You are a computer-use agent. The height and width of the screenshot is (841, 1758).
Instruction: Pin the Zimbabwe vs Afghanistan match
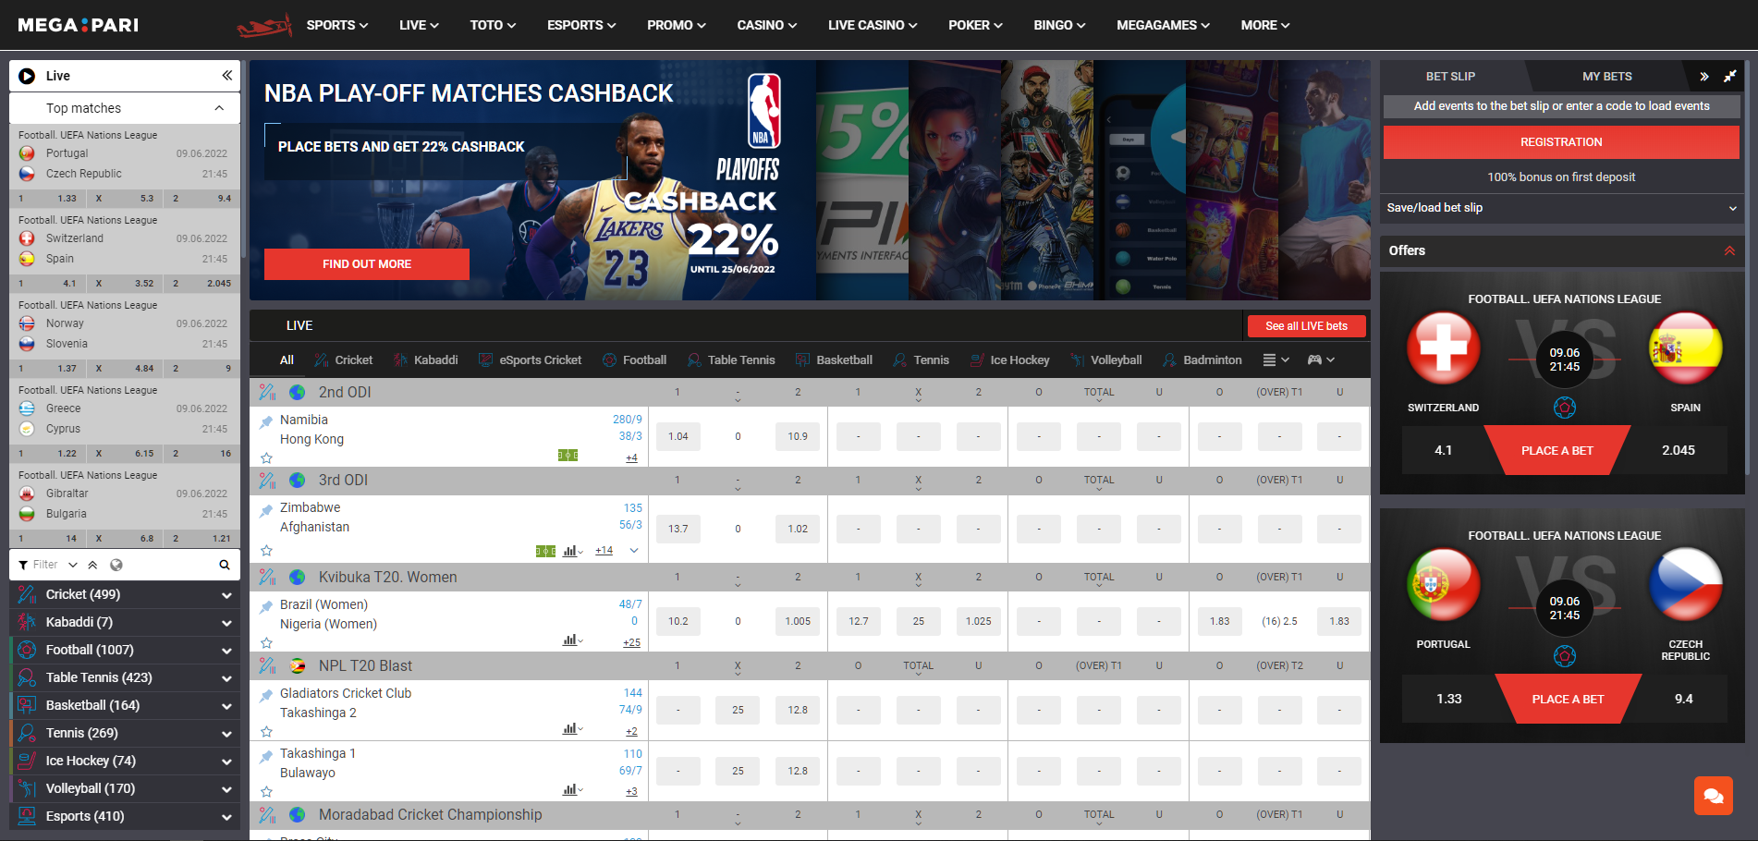click(x=266, y=510)
